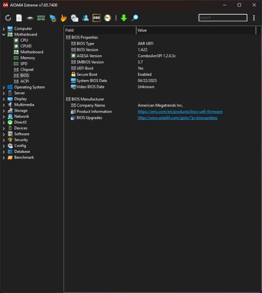Maximize the AIDA64 Extreme window
Viewport: 262px width, 293px height.
239,5
